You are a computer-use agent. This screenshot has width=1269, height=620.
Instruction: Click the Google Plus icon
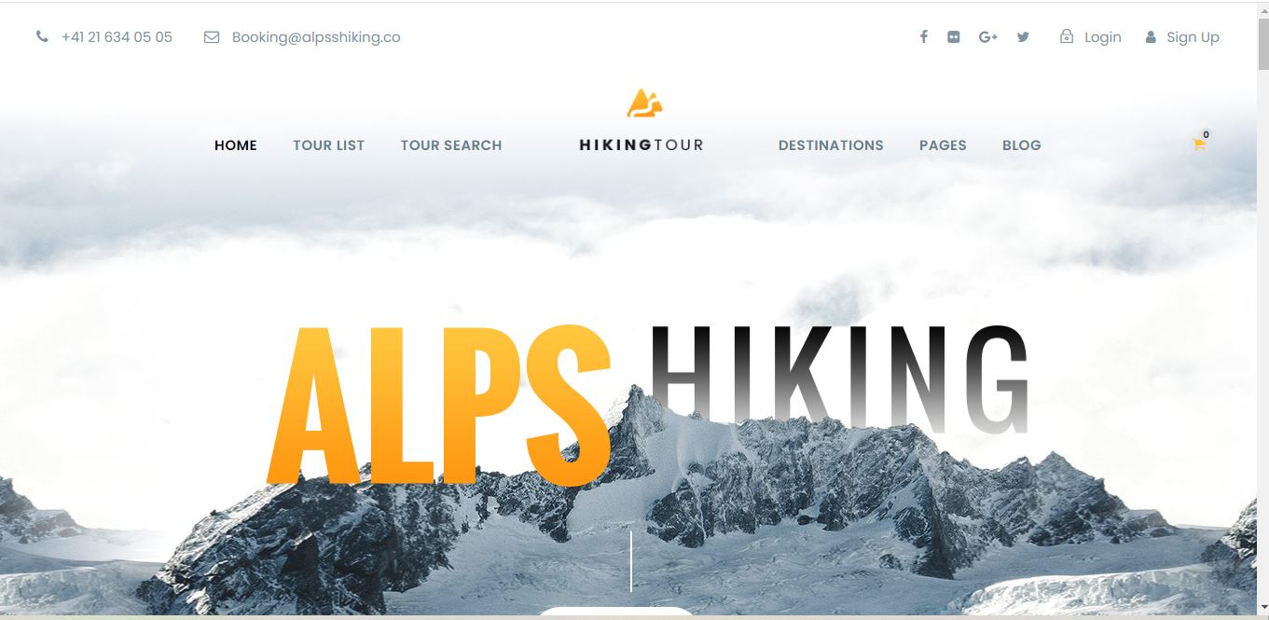coord(988,37)
